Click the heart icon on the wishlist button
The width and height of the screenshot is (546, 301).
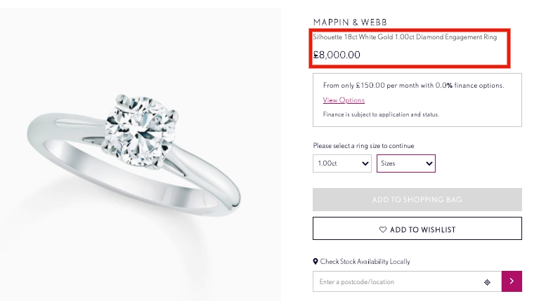383,229
